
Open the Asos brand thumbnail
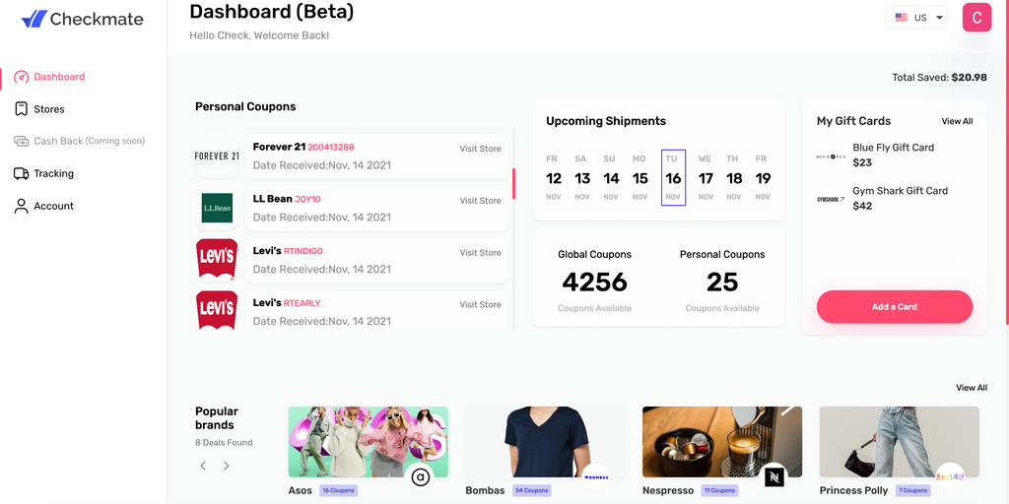tap(368, 442)
